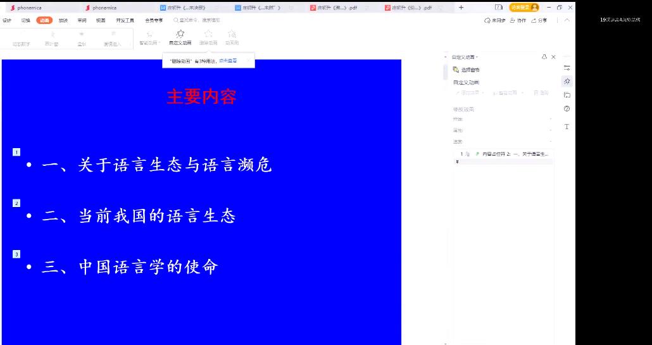Open the 视图 (View) ribbon tab

(x=101, y=20)
